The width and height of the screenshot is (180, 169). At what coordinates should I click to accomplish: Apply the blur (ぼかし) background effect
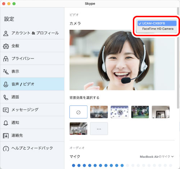(99, 112)
